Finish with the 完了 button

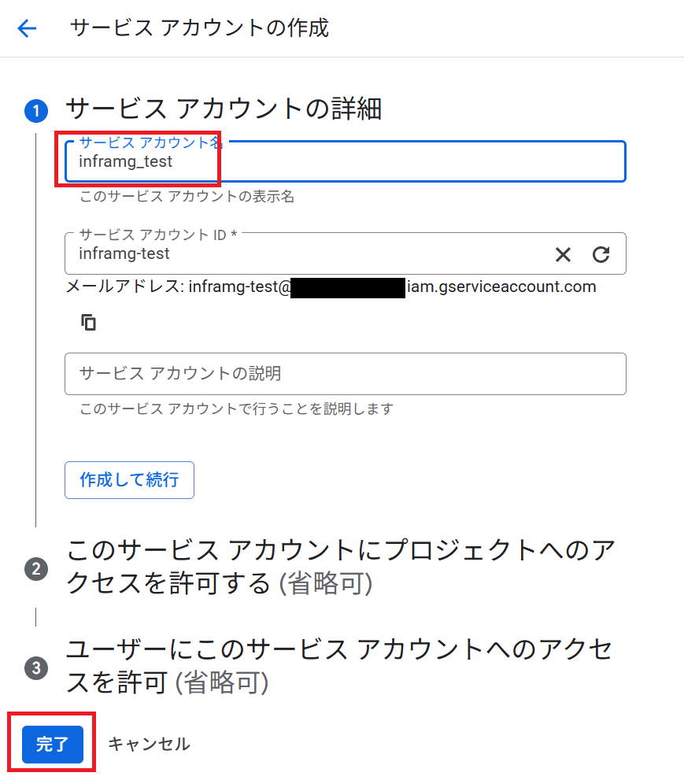tap(52, 744)
